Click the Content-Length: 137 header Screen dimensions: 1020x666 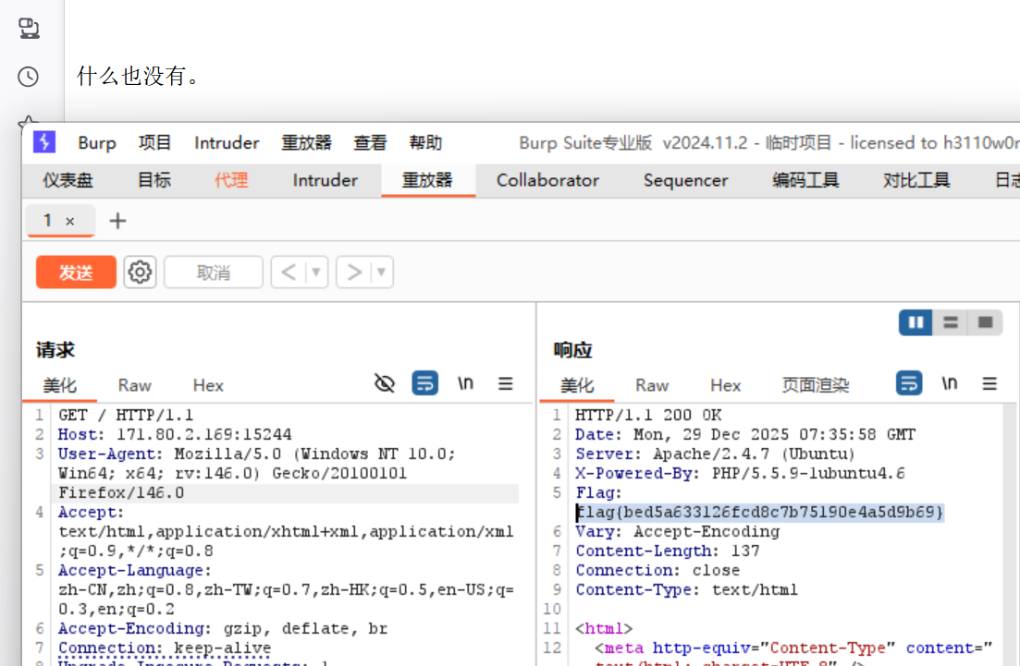(668, 551)
